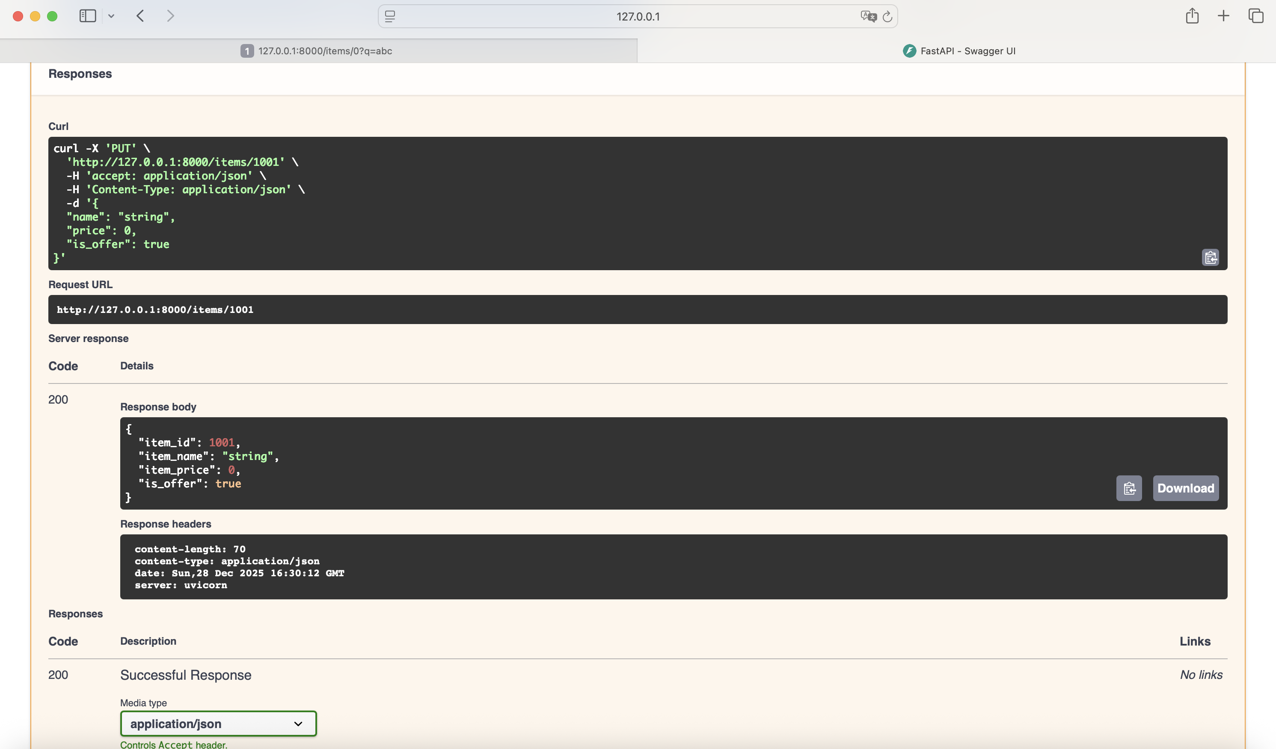Open the Share menu icon
1276x749 pixels.
(x=1192, y=16)
